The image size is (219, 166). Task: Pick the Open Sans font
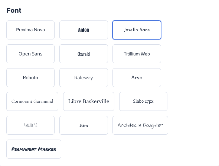pos(30,54)
